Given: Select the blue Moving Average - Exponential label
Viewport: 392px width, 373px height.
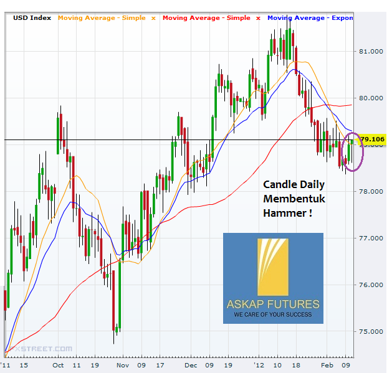Looking at the screenshot, I should click(x=310, y=18).
